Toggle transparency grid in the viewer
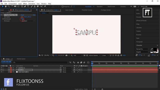Image resolution: width=160 pixels, height=90 pixels. coord(87,55)
